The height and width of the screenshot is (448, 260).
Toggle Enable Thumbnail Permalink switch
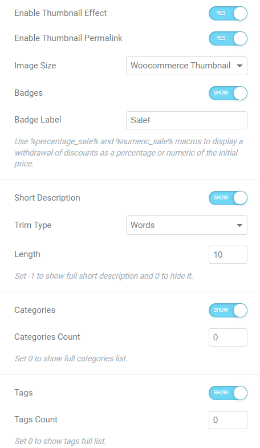click(x=227, y=39)
